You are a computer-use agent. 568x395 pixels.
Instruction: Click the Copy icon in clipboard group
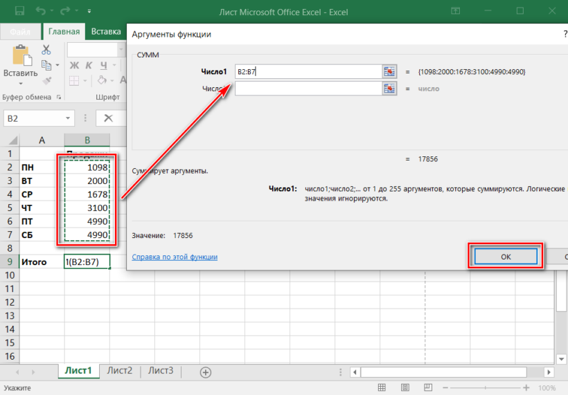click(x=46, y=66)
